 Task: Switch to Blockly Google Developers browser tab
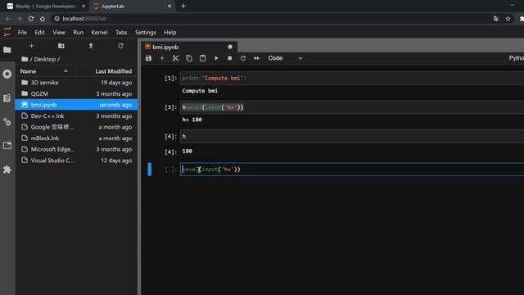46,6
